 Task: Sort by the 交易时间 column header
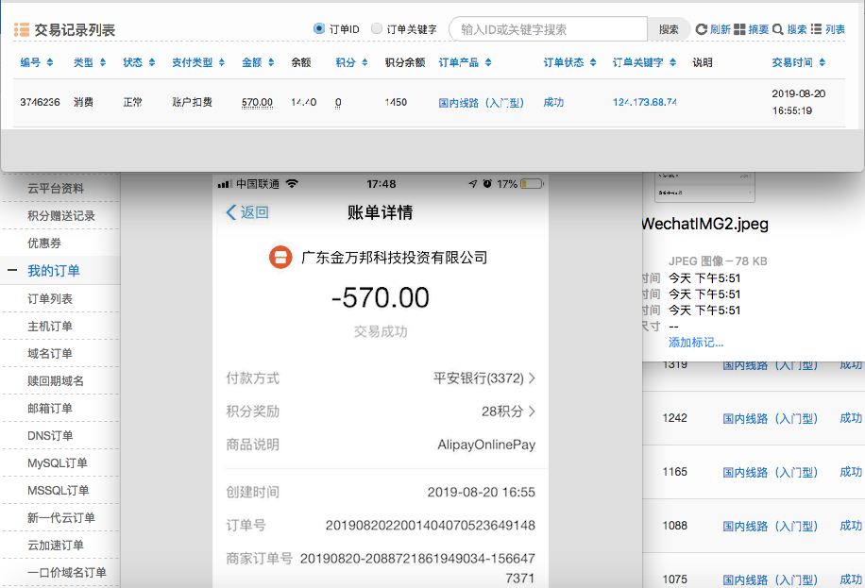tap(798, 62)
